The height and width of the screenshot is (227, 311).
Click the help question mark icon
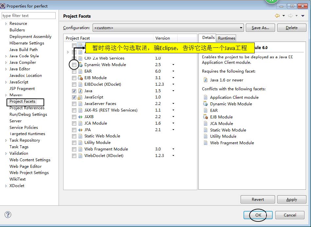tap(8, 215)
